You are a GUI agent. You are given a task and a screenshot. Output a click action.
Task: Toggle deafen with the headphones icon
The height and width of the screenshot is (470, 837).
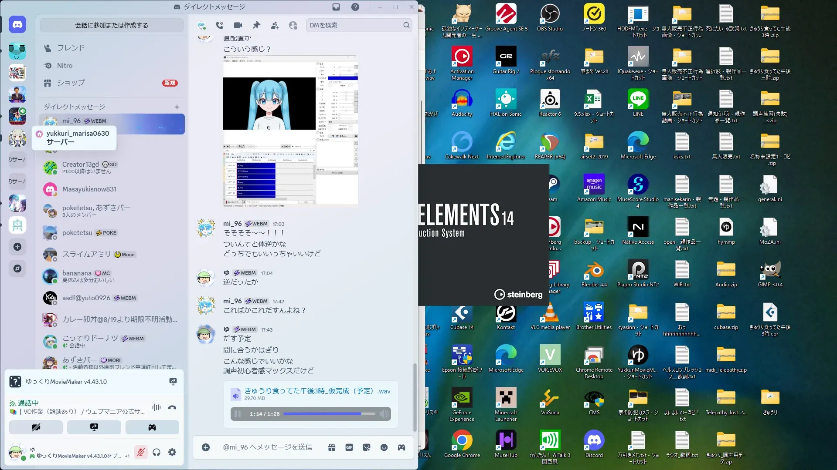tap(157, 453)
